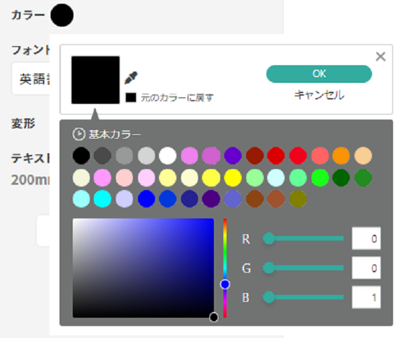Click the R value input field
The width and height of the screenshot is (405, 338).
366,239
